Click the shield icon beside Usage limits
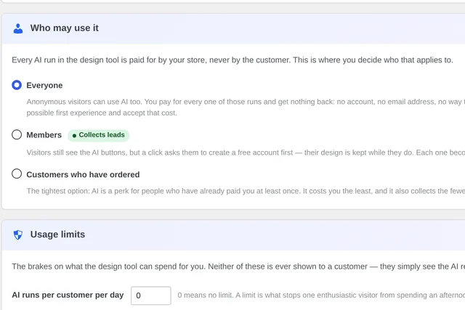The width and height of the screenshot is (465, 310). tap(18, 234)
